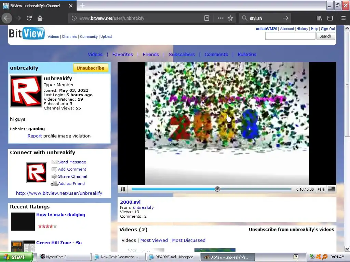The width and height of the screenshot is (350, 262).
Task: Switch to README.md Notepad in taskbar
Action: click(x=173, y=257)
